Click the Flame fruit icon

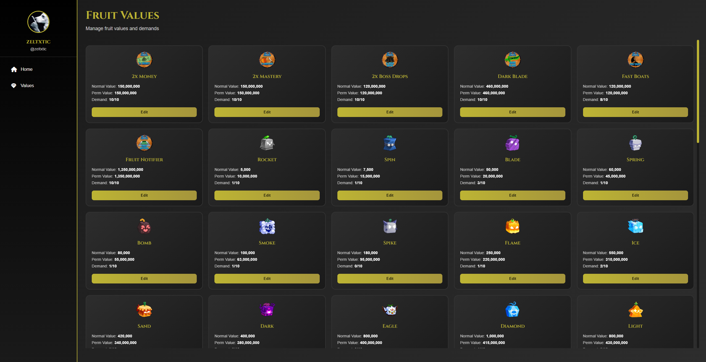coord(512,226)
